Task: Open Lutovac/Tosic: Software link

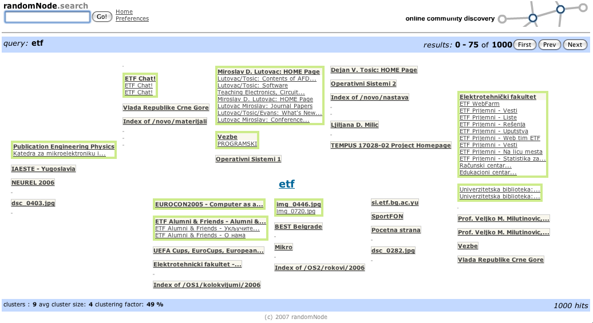Action: click(252, 85)
